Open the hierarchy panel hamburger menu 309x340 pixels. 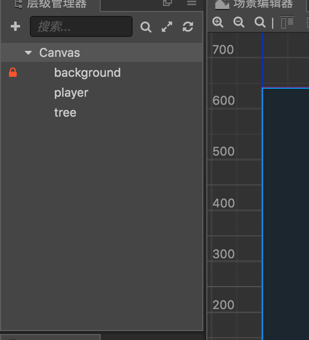click(x=192, y=3)
